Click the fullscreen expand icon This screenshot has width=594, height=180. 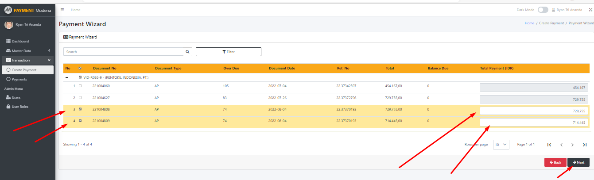[x=590, y=10]
